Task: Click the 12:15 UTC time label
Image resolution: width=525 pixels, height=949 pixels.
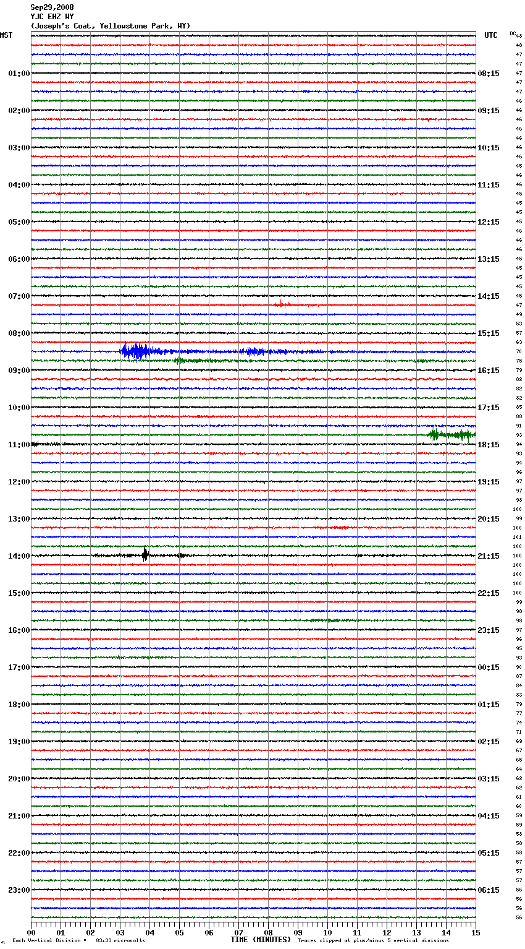Action: click(x=489, y=222)
